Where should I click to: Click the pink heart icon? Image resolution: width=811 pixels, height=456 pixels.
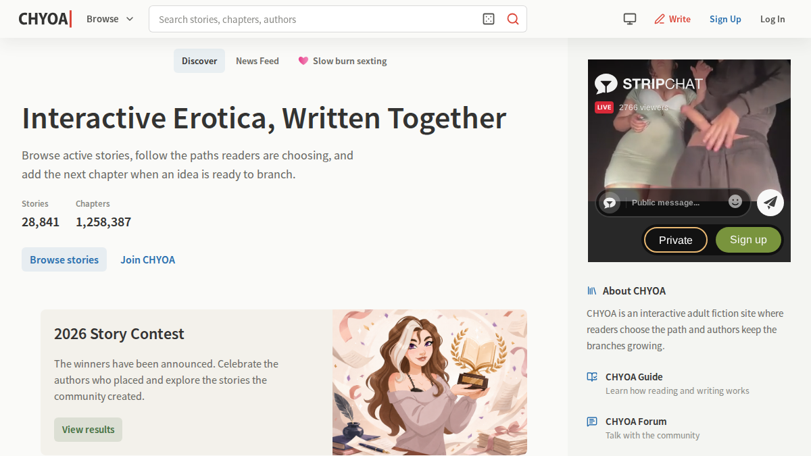[303, 61]
